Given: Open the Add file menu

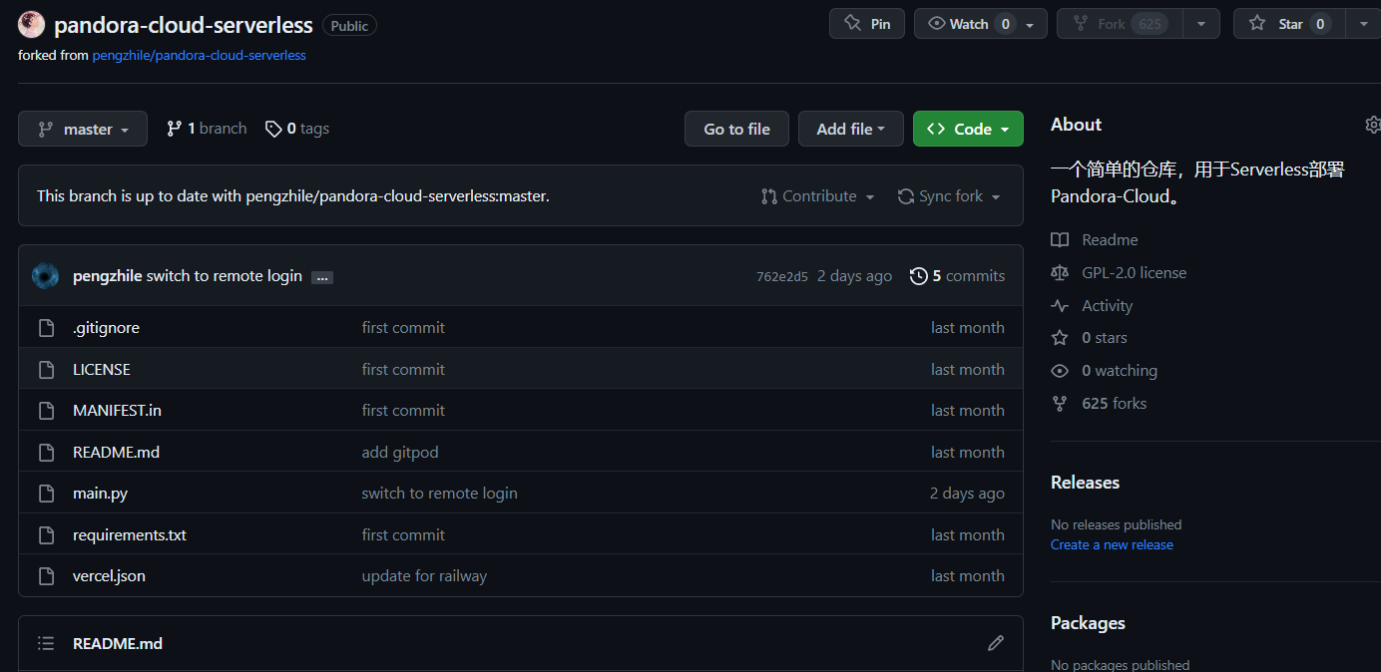Looking at the screenshot, I should pos(850,129).
